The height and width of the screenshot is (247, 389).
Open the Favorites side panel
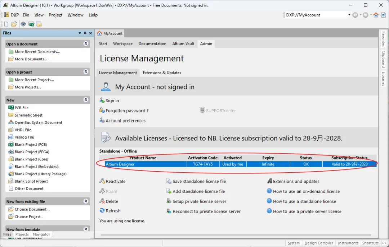pos(383,39)
